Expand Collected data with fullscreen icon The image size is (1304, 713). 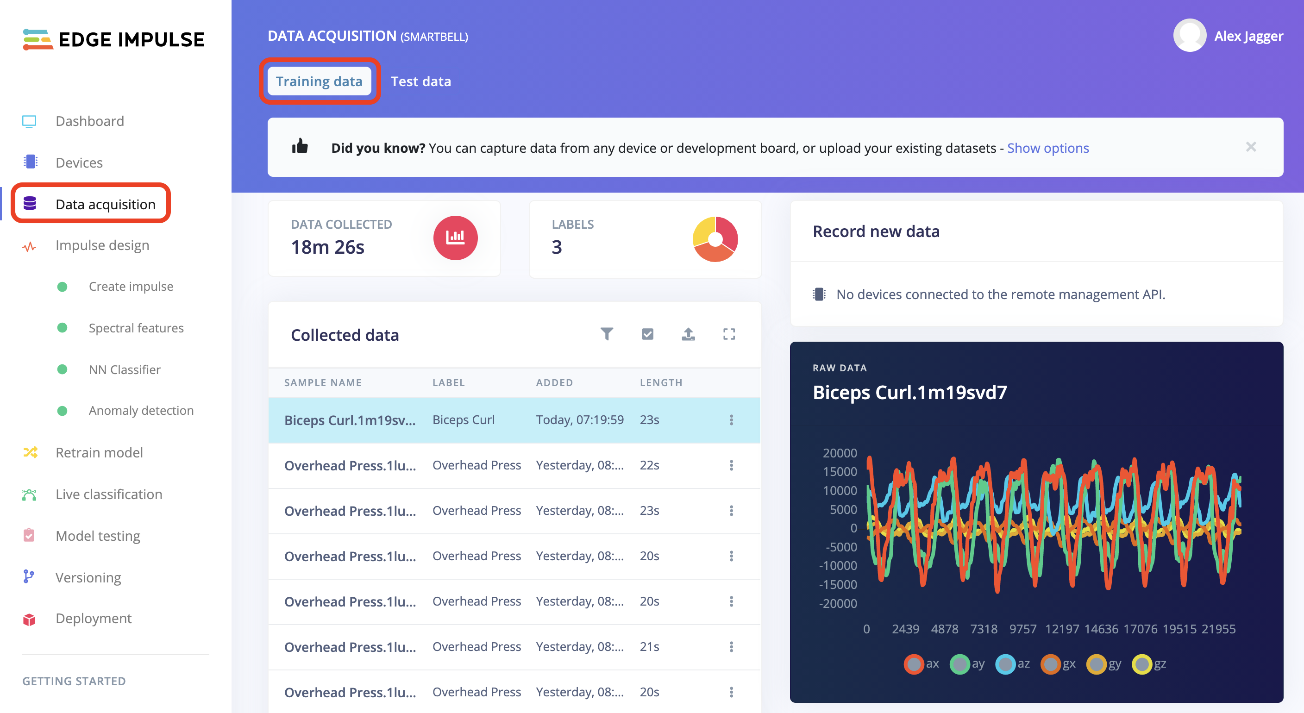(x=729, y=334)
